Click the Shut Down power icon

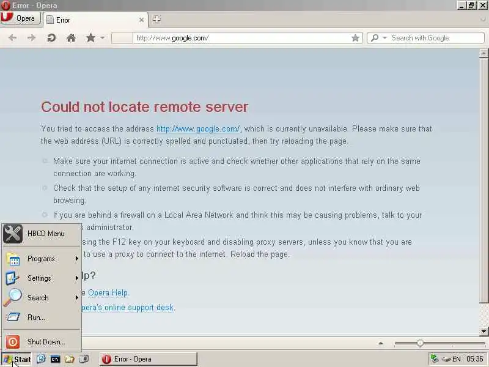point(13,342)
